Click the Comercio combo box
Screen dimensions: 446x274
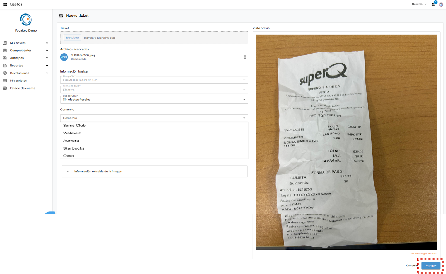pos(154,118)
